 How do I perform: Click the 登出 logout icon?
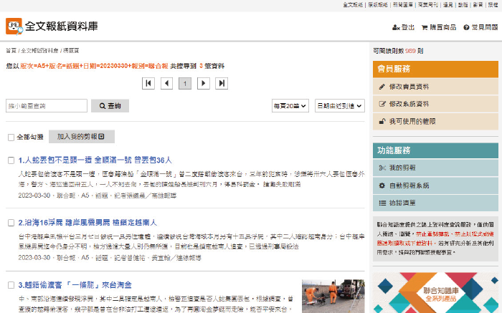click(x=396, y=27)
